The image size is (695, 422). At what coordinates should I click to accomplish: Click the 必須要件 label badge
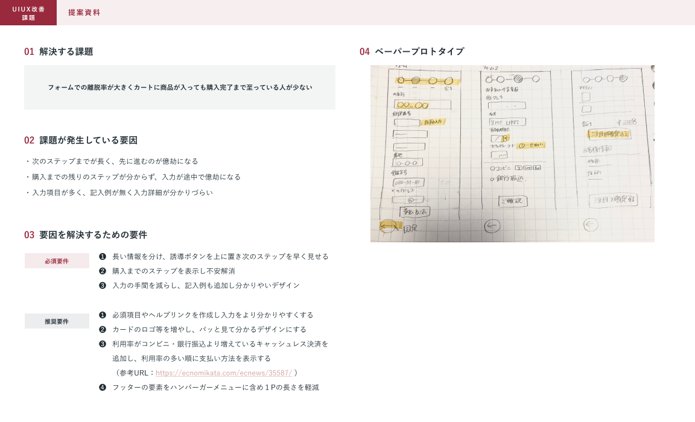pos(57,261)
